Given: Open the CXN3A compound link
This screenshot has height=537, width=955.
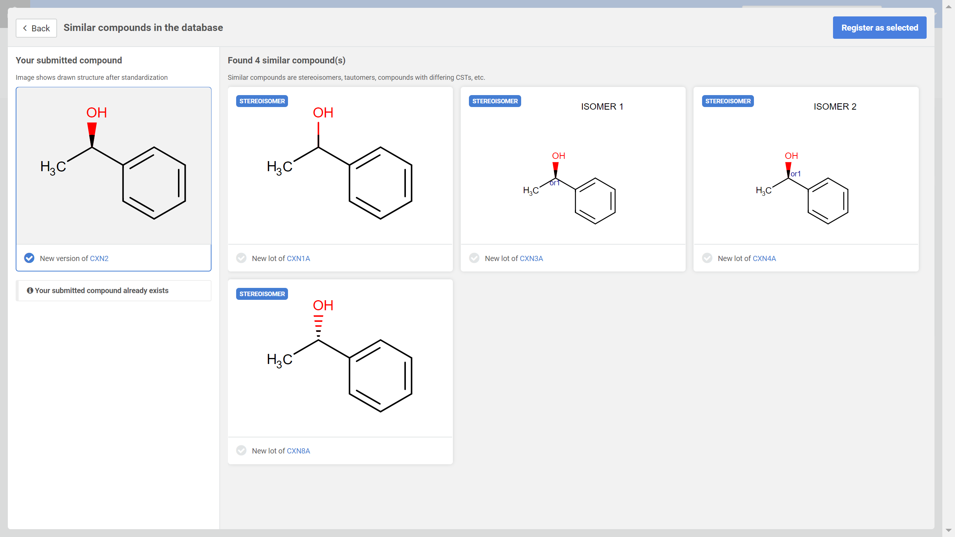Looking at the screenshot, I should [x=531, y=258].
